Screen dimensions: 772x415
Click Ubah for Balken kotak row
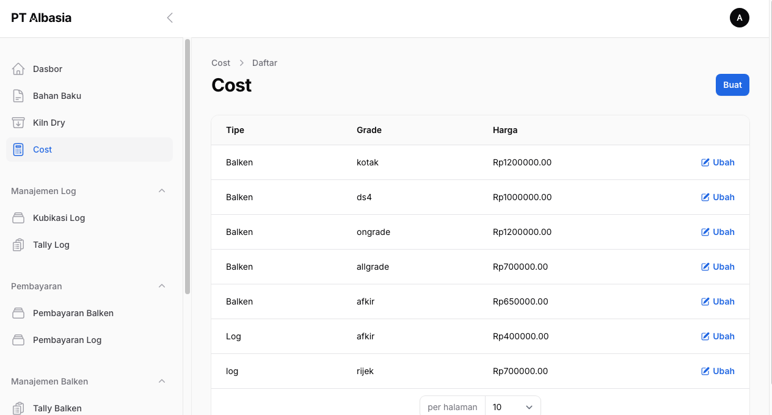718,162
